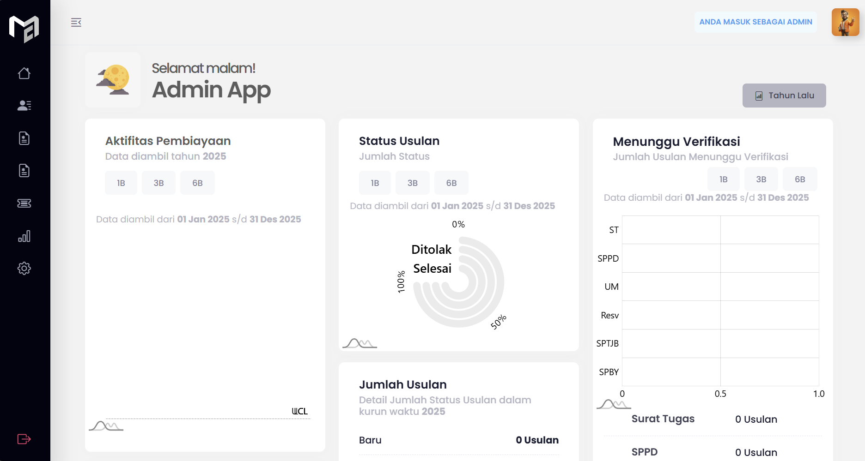Screen dimensions: 865x461
Task: Select 3B range in Aktifitas Pembiayaan
Action: click(158, 183)
